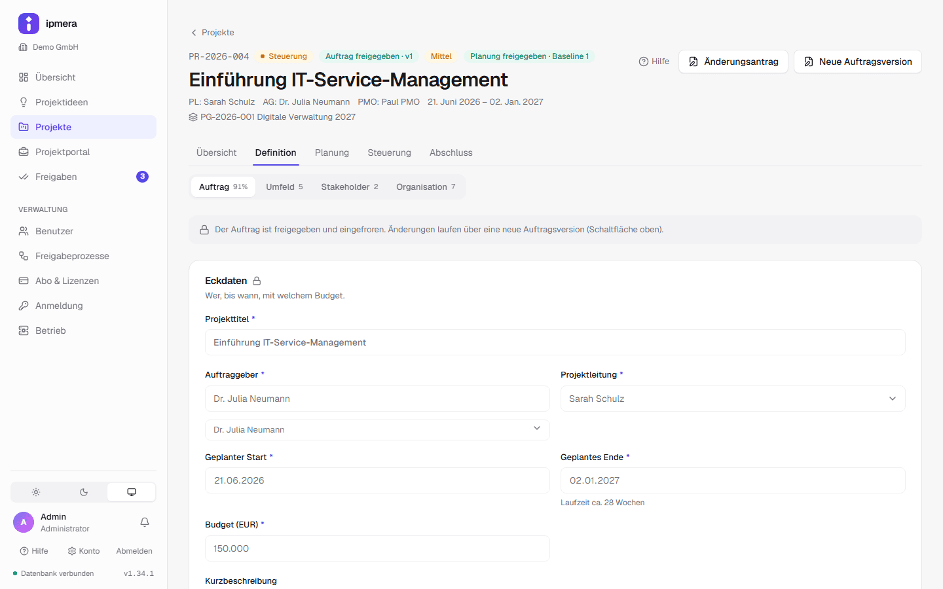Screen dimensions: 943x589
Task: Click the lock icon beside Eckdaten
Action: pyautogui.click(x=257, y=281)
